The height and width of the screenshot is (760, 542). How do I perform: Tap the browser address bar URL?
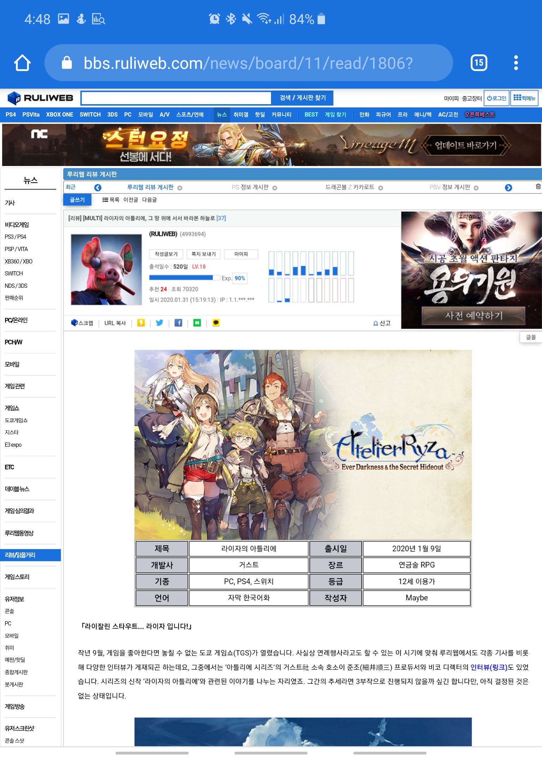click(x=248, y=63)
